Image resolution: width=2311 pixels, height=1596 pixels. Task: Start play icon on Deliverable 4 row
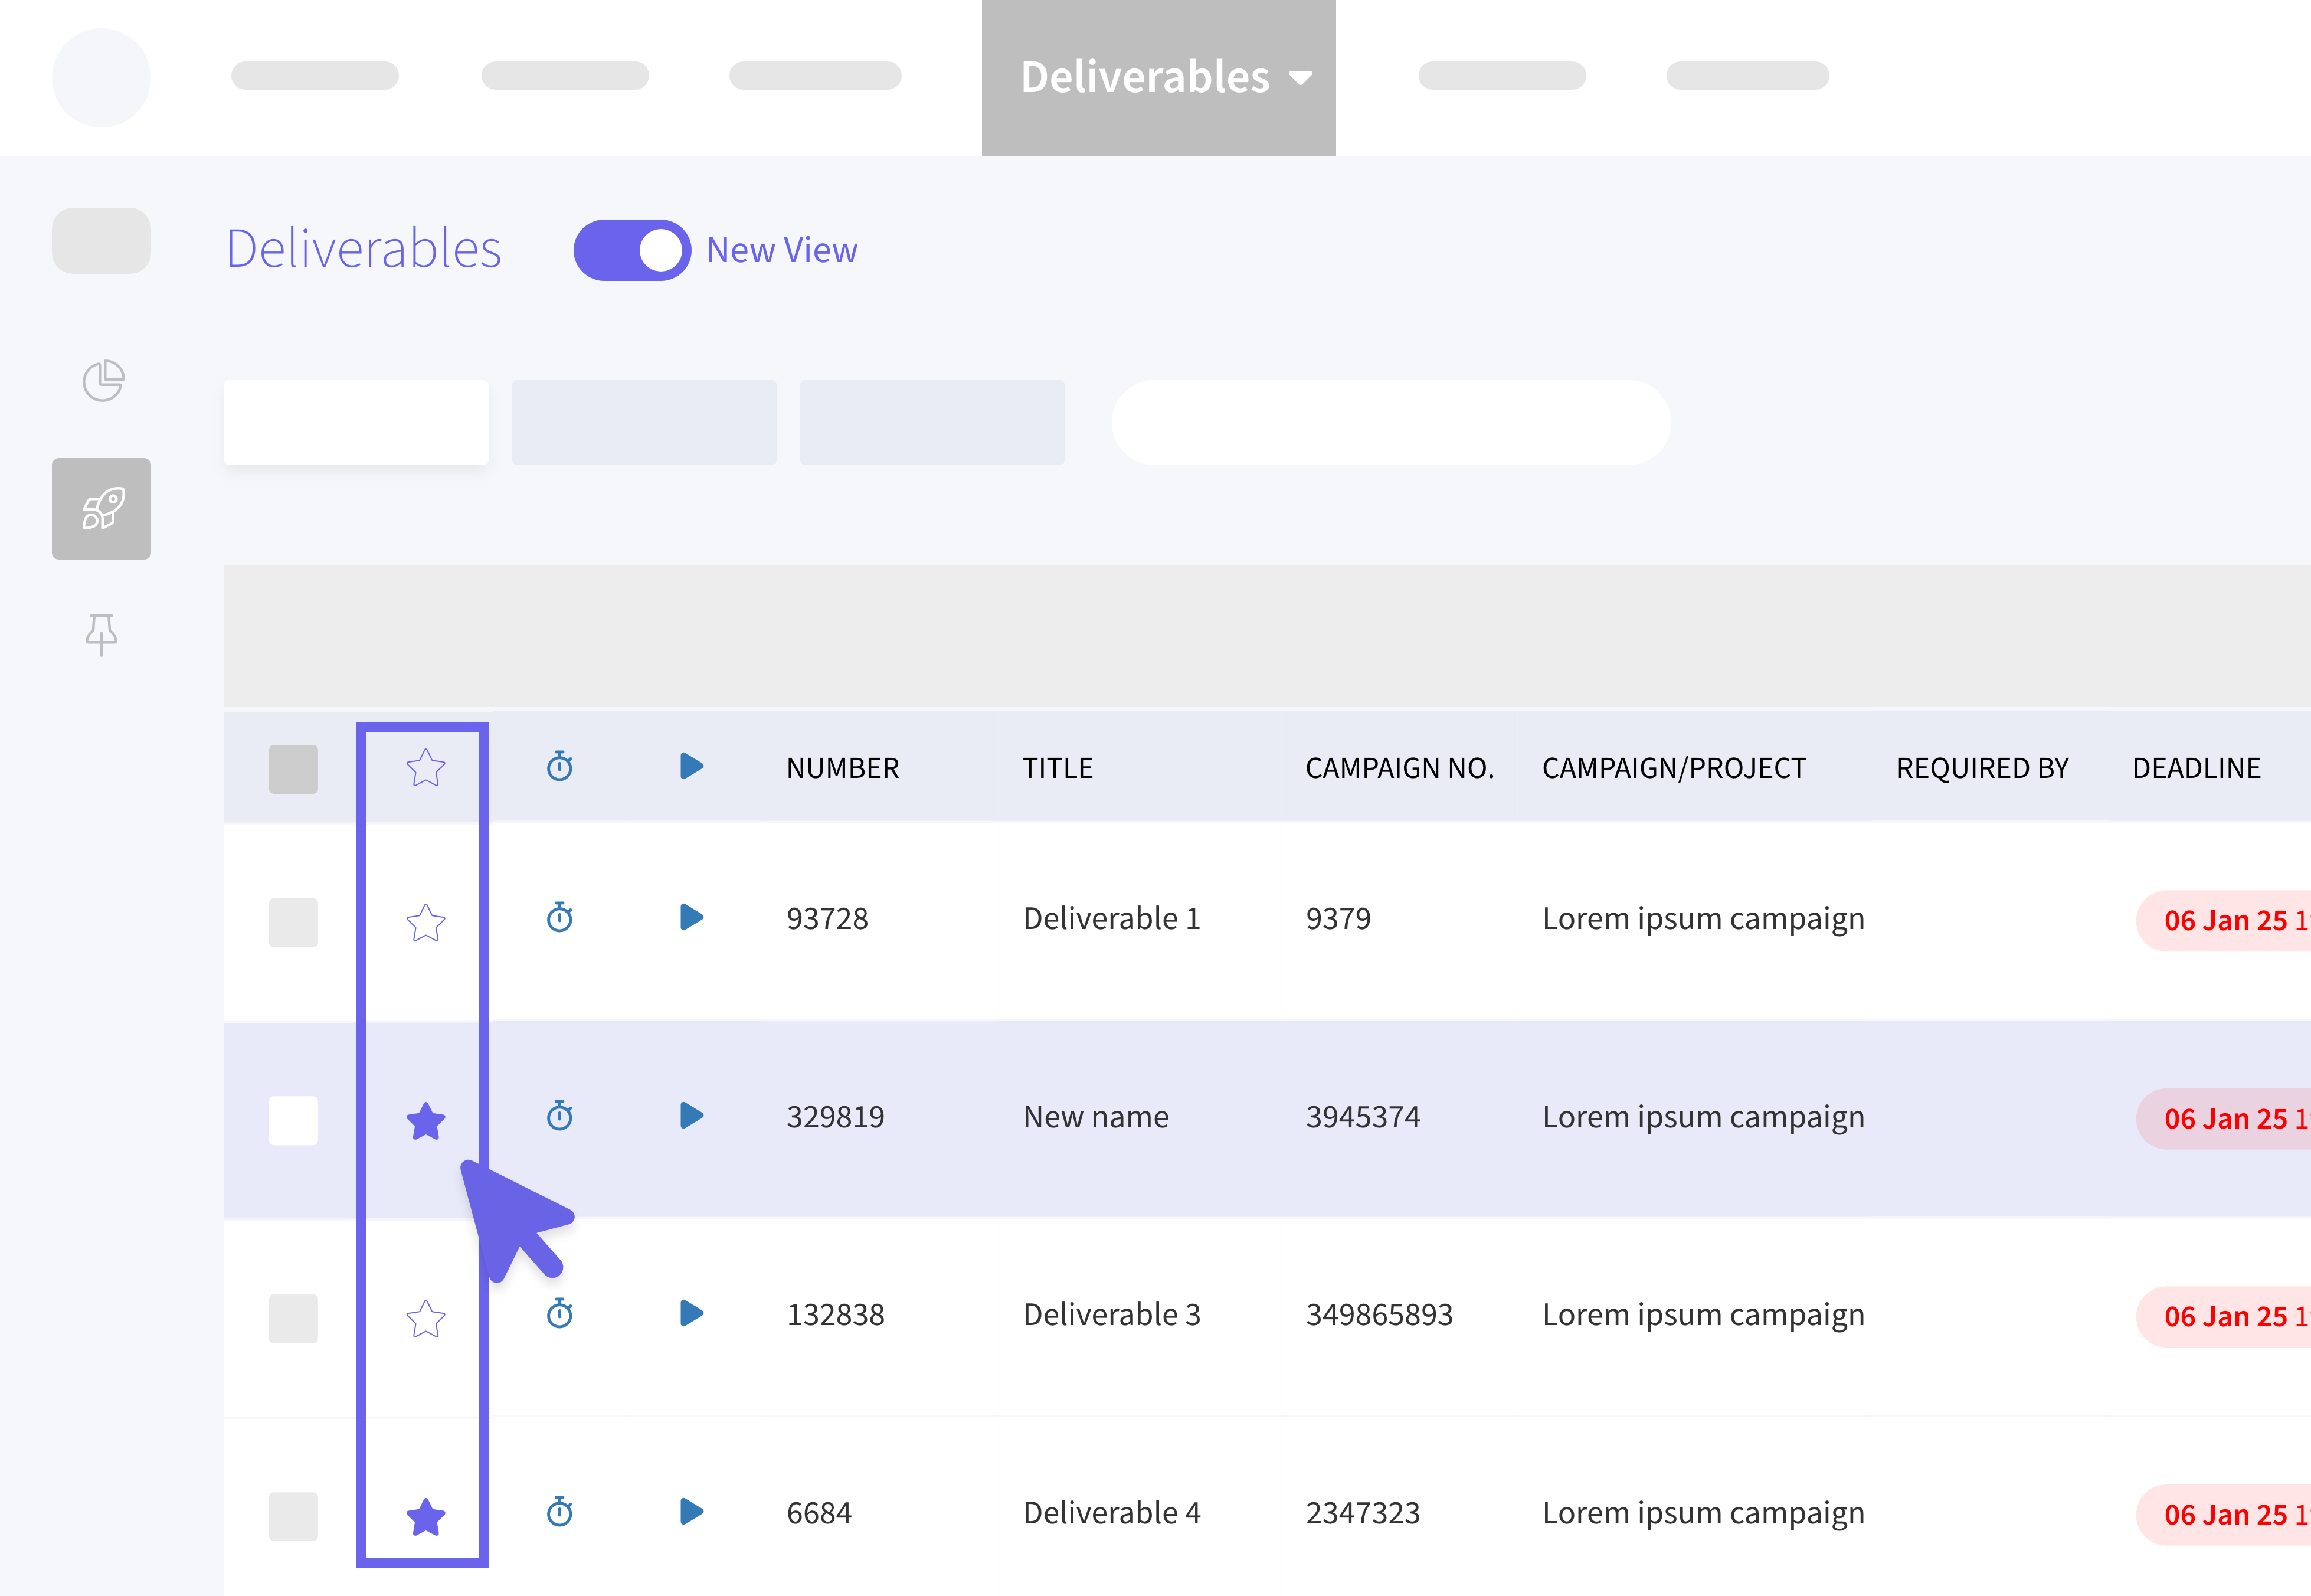[692, 1511]
